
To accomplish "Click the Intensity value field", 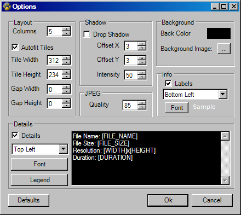I will [131, 75].
